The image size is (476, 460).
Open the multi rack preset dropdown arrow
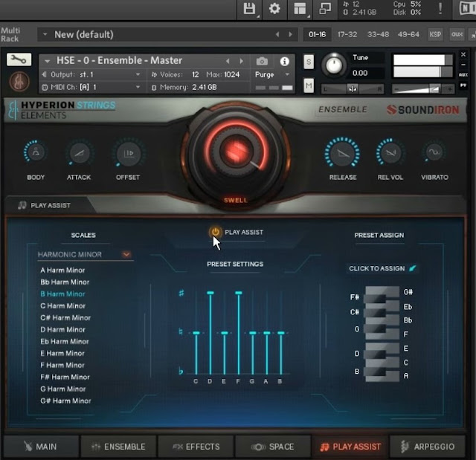45,34
